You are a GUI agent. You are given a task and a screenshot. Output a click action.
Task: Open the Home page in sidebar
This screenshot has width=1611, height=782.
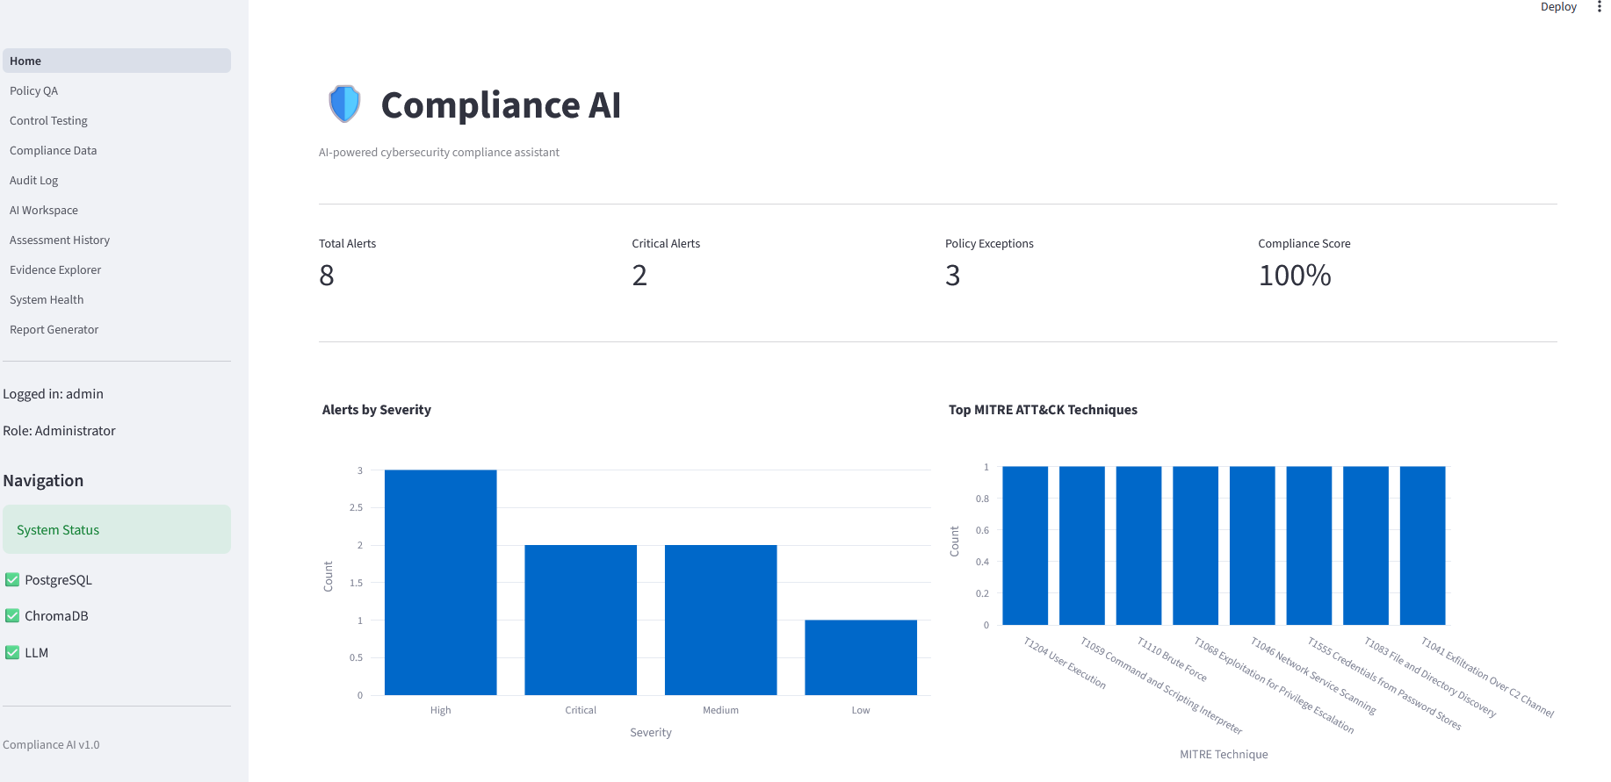click(117, 61)
